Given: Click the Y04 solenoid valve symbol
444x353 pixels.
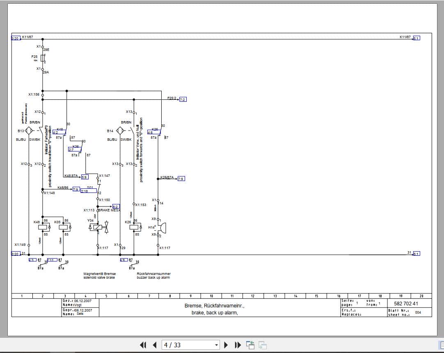Looking at the screenshot, I should [98, 227].
